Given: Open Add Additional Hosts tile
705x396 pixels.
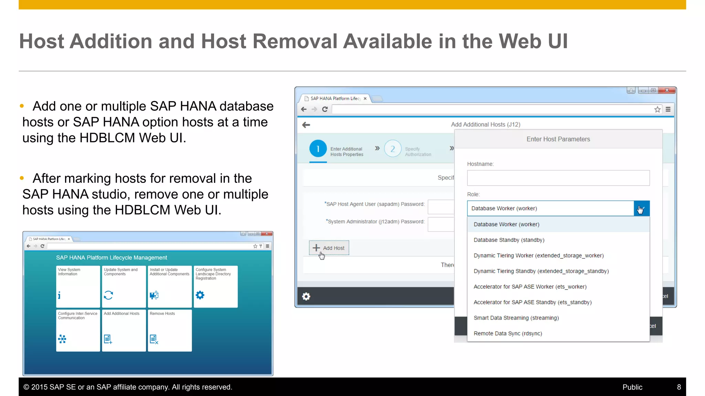Looking at the screenshot, I should [124, 330].
